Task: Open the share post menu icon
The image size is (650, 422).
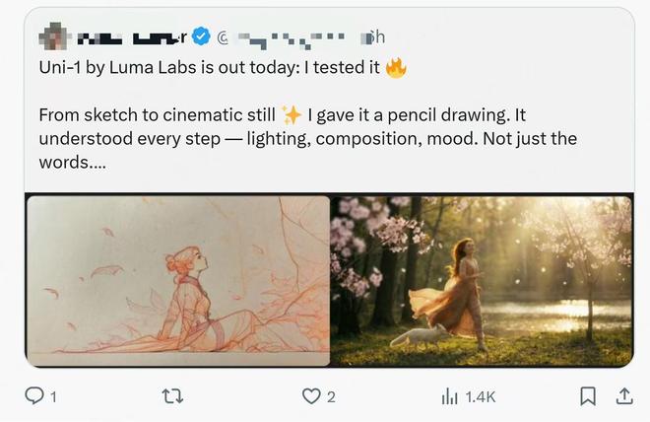Action: (623, 396)
